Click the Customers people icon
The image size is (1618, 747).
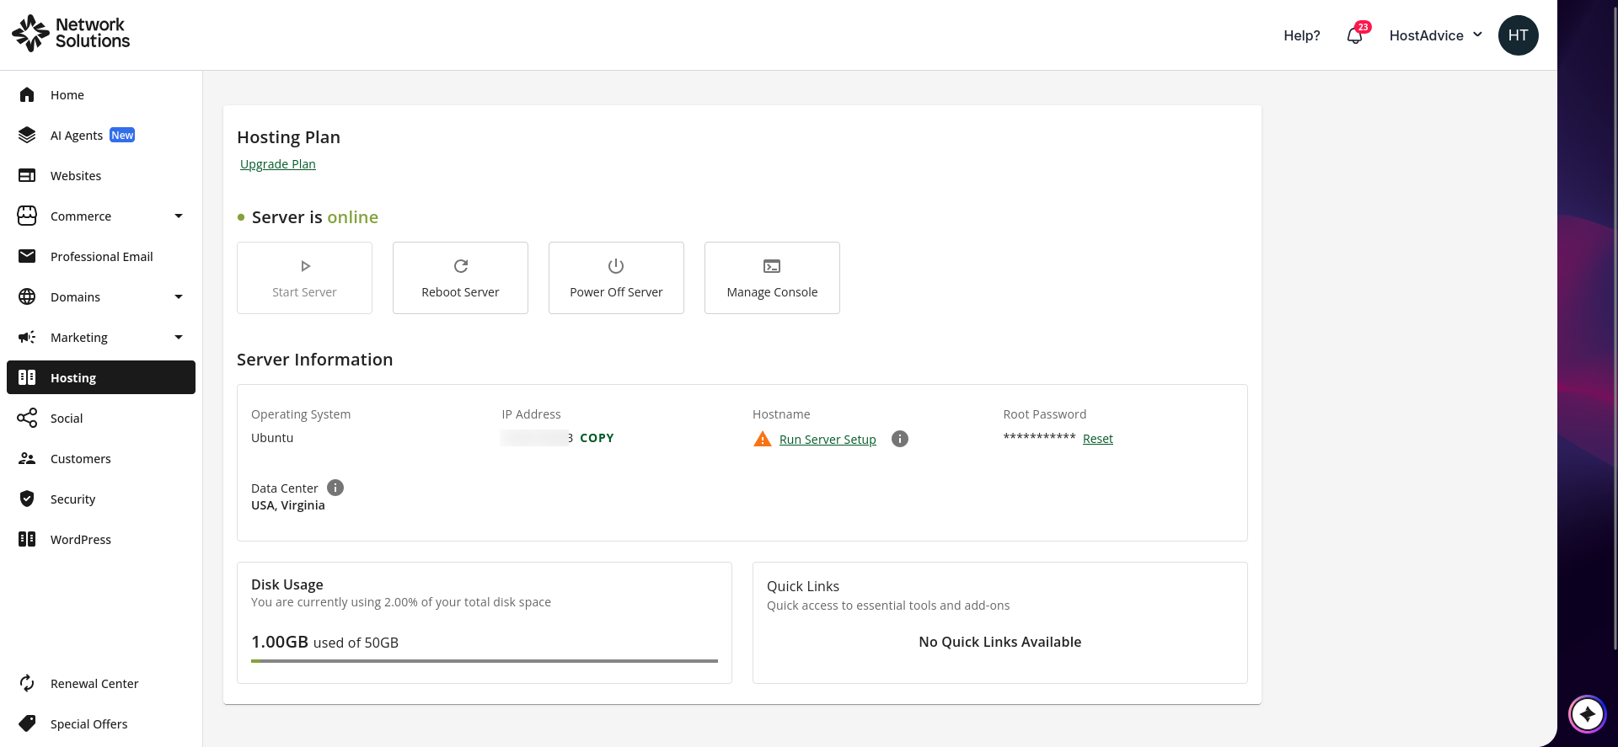(27, 458)
